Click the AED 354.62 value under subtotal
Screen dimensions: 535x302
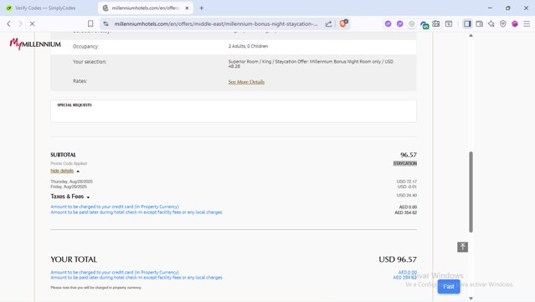pos(406,212)
